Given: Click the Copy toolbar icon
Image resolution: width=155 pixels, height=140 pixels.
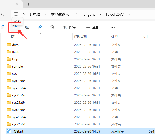Looking at the screenshot, I should pyautogui.click(x=3, y=27).
